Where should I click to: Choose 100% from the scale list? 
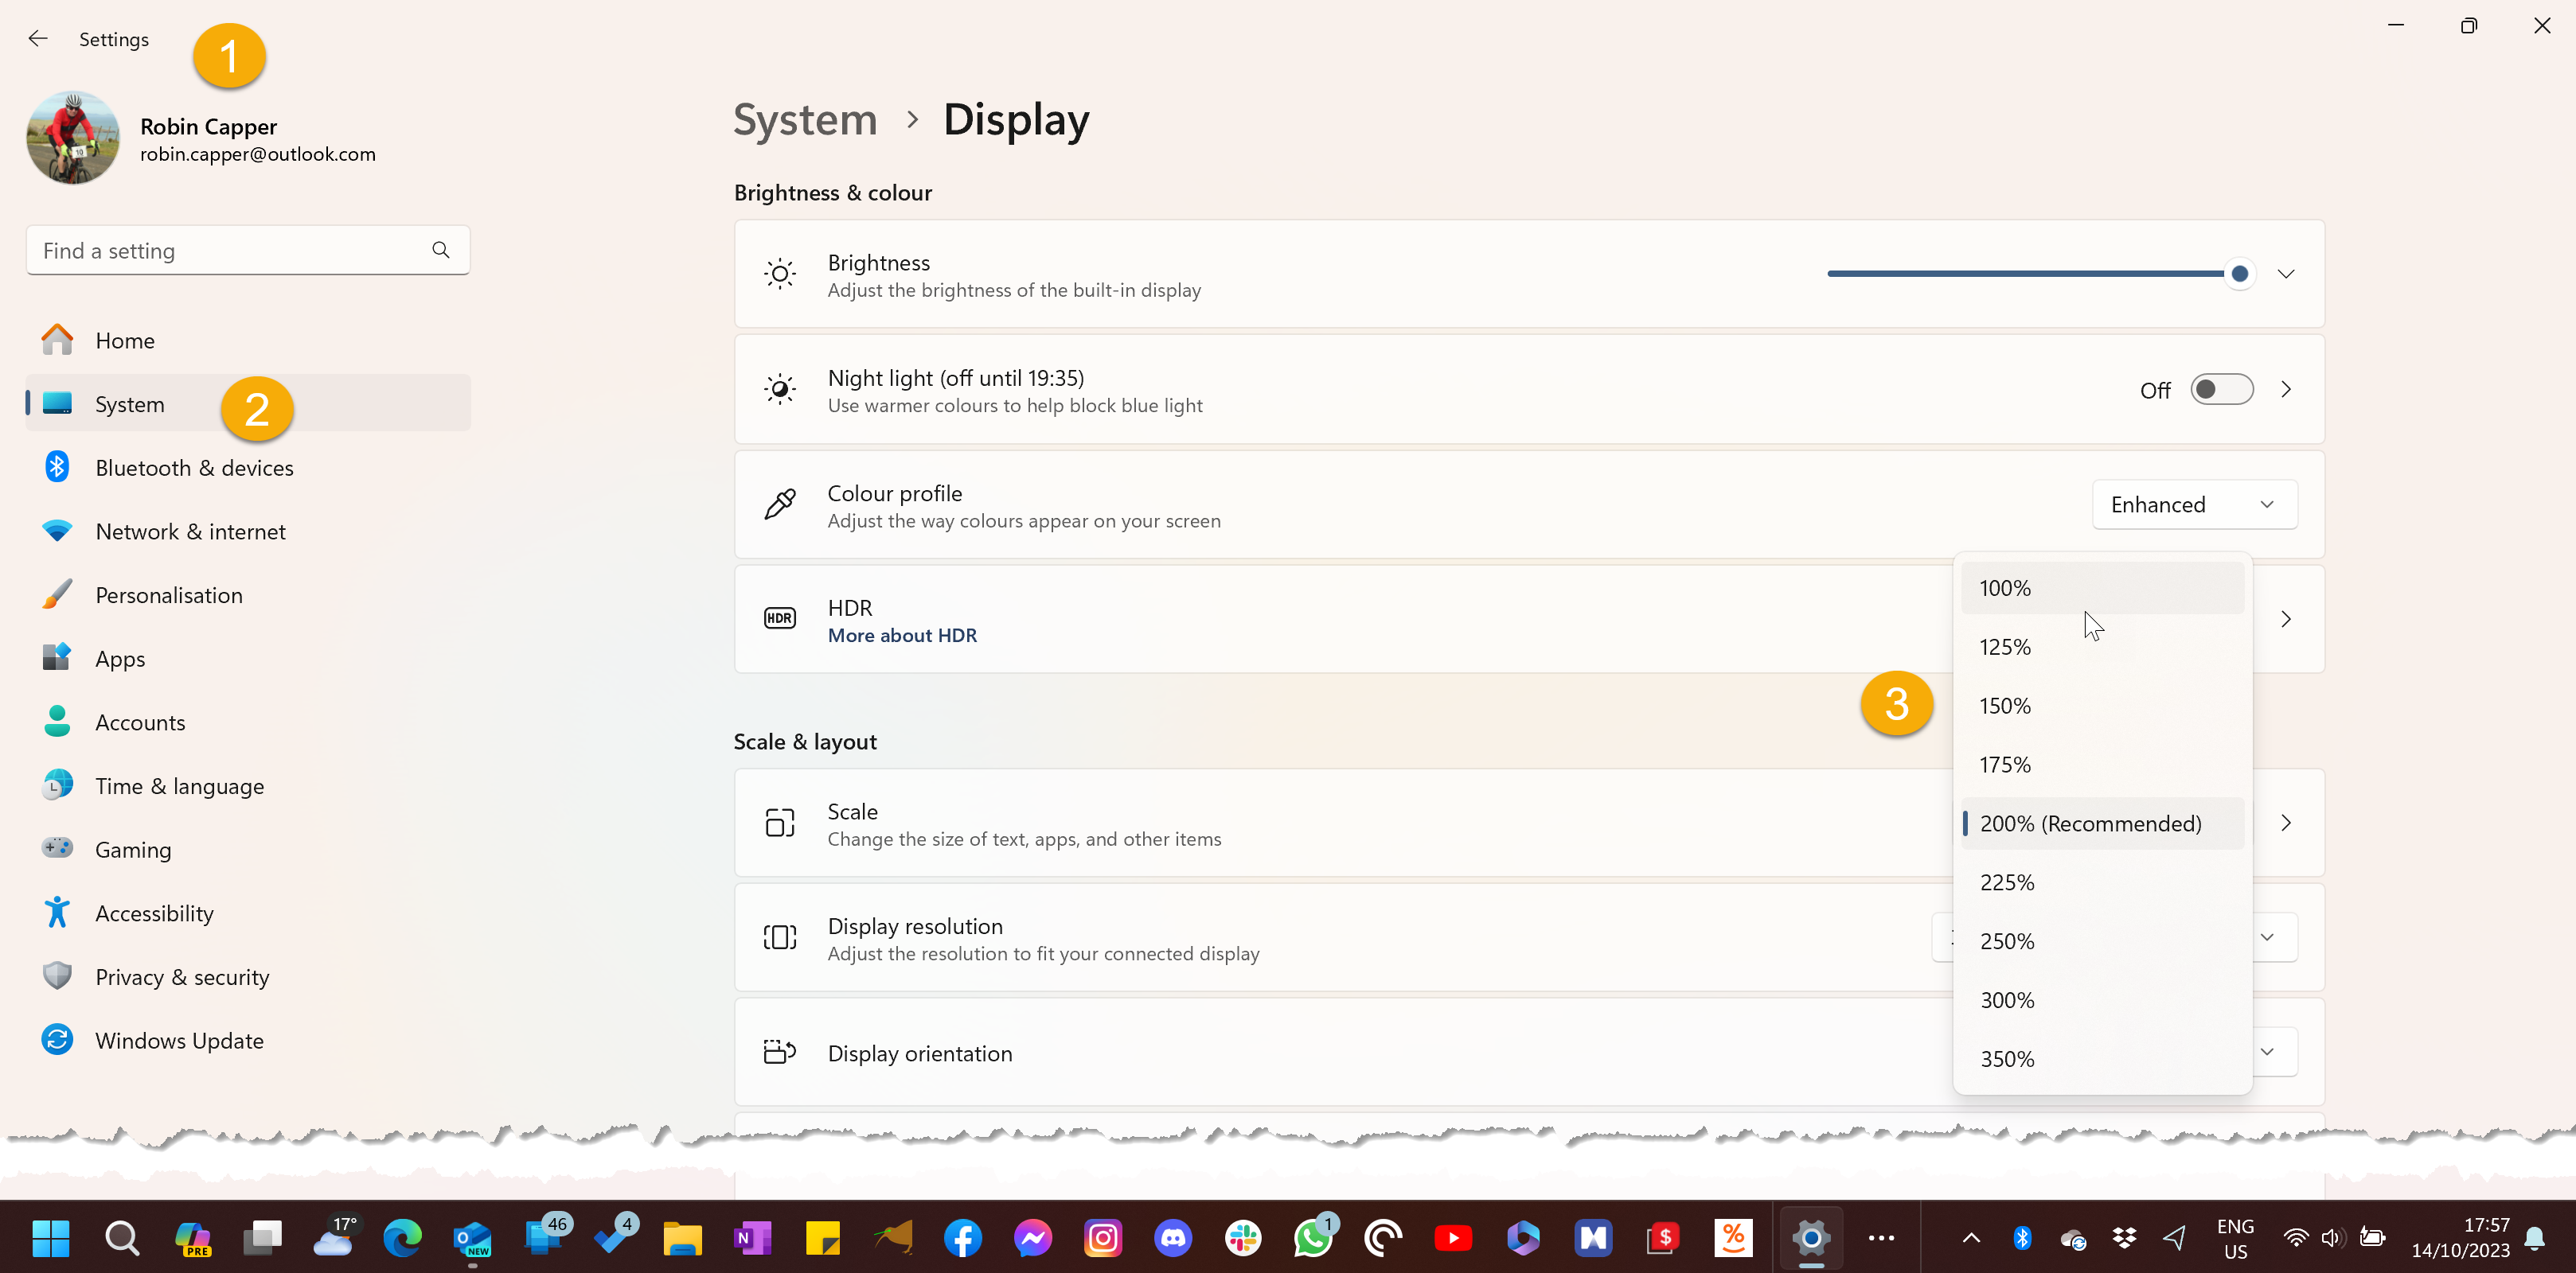pos(2005,587)
